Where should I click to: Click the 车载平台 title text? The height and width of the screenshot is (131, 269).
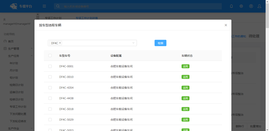tap(26, 6)
